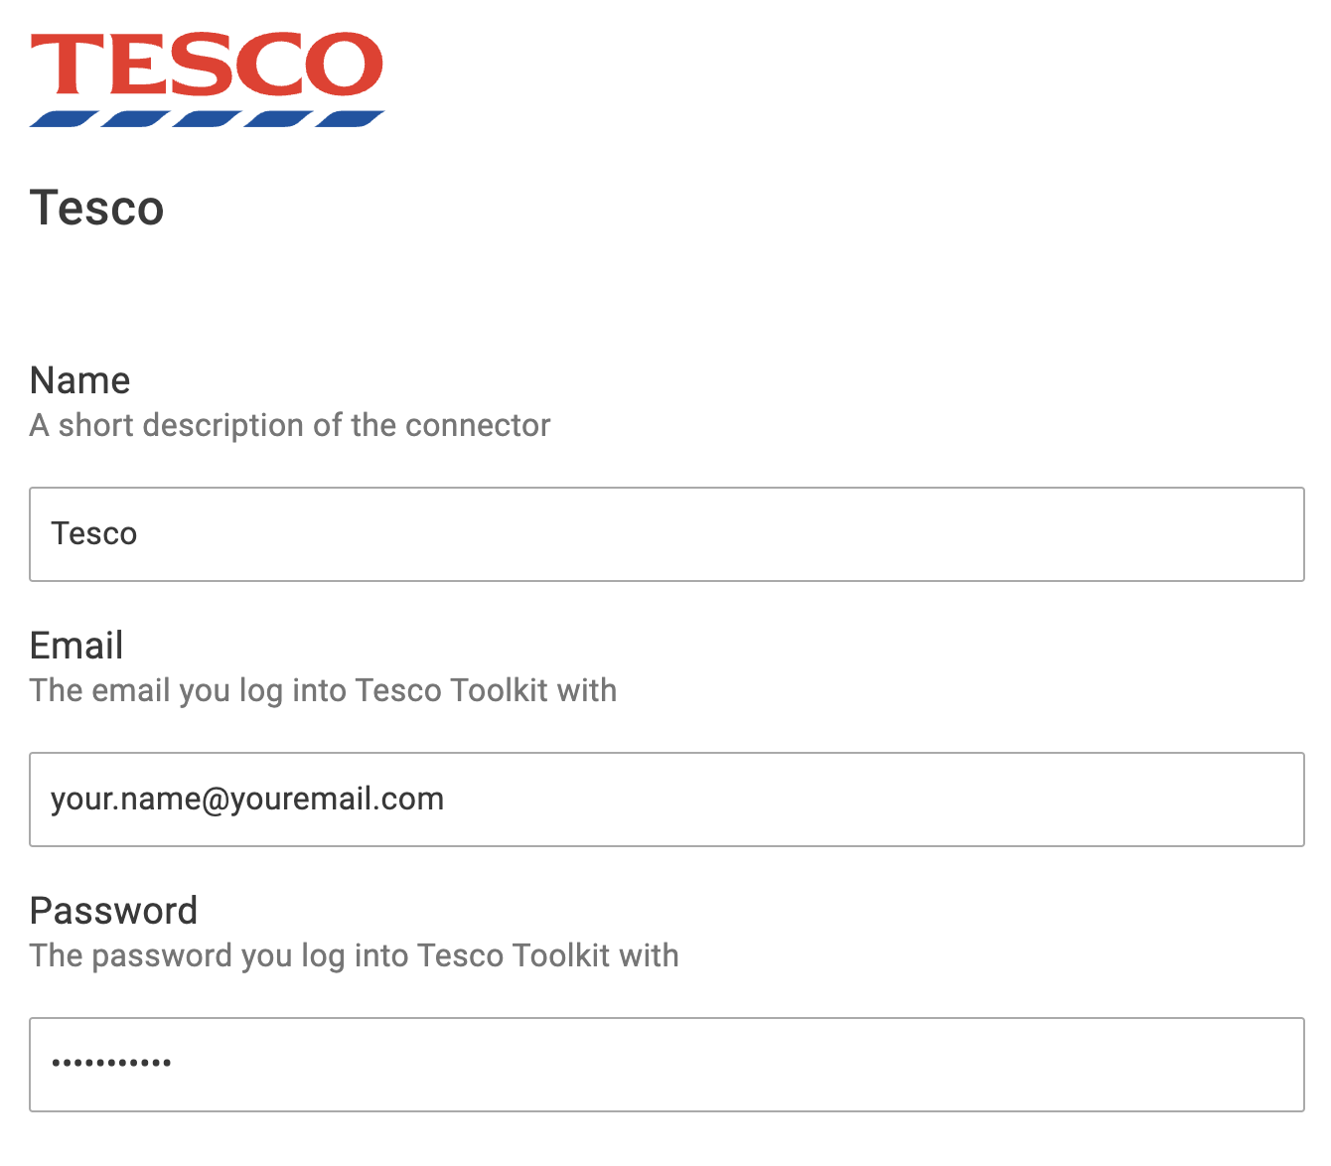The width and height of the screenshot is (1331, 1166).
Task: Click the red TESCO logo image
Action: (207, 79)
